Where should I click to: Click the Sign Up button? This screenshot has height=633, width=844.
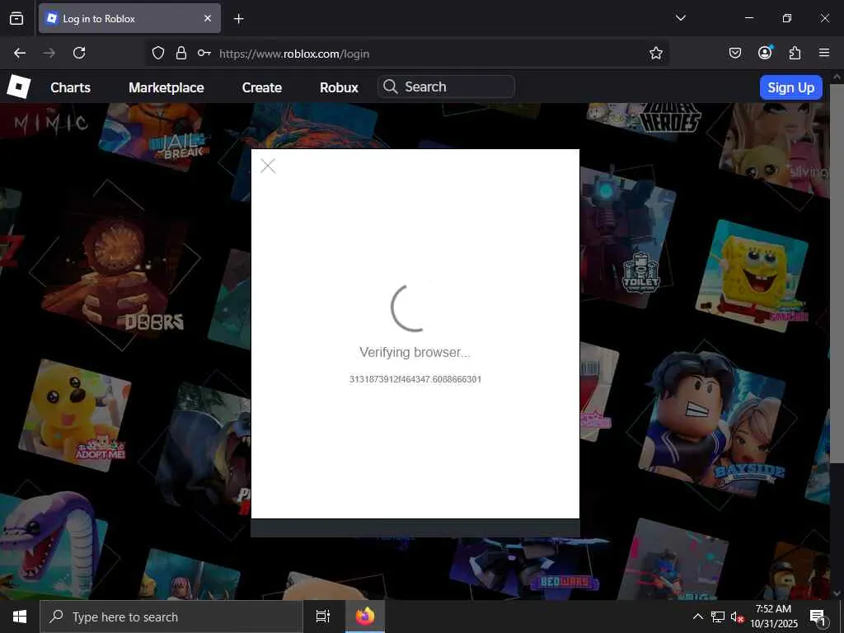[x=790, y=87]
